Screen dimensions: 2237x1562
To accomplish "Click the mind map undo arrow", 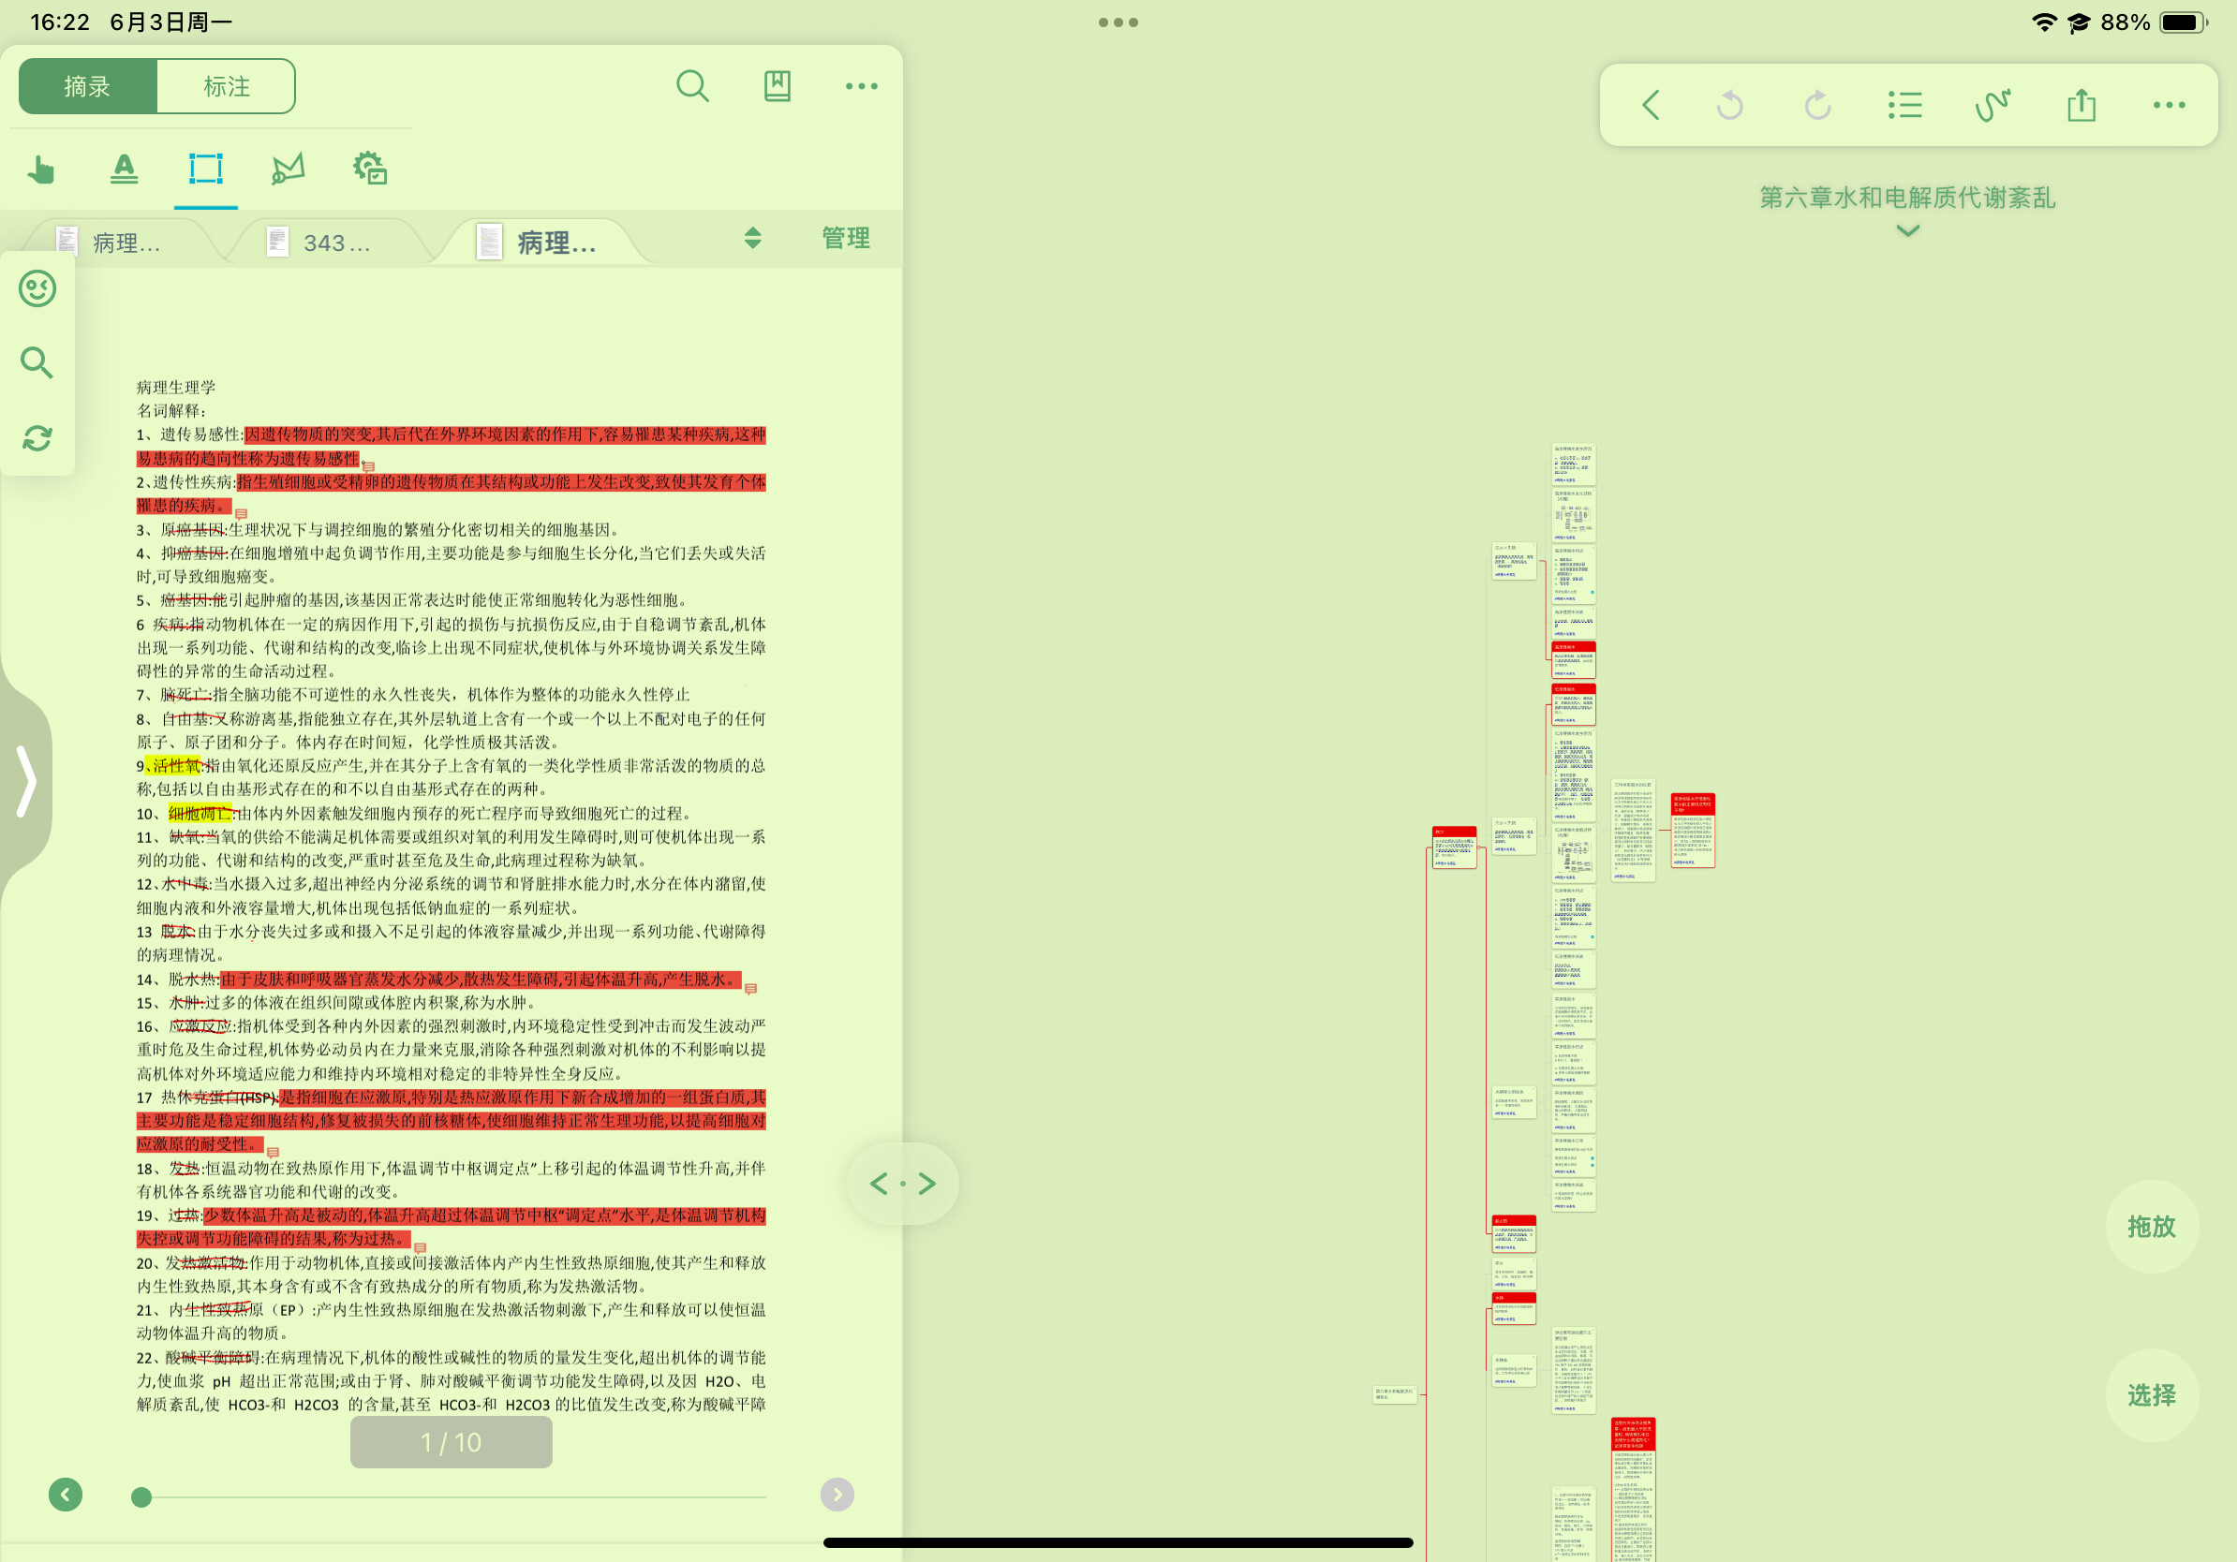I will tap(1729, 105).
